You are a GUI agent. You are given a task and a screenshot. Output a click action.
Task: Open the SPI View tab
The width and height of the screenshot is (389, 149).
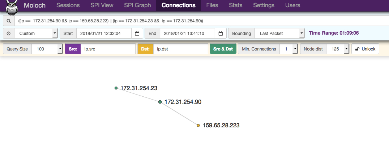tap(102, 5)
